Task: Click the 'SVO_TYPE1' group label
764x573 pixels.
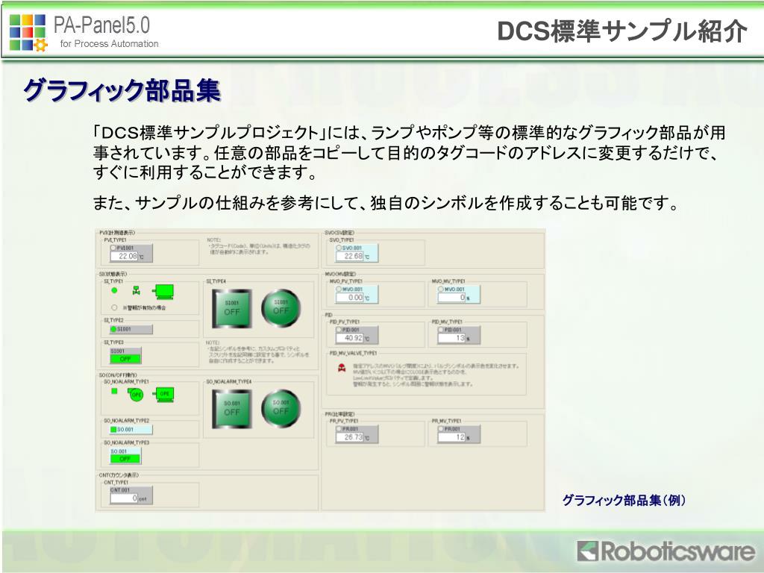Action: tap(342, 240)
